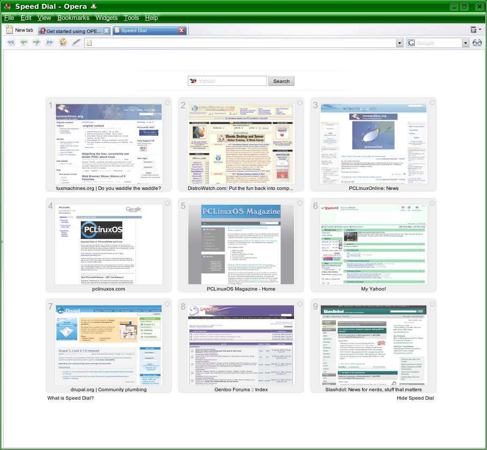This screenshot has height=450, width=487.
Task: Remove Slashdot speed dial entry 9
Action: [x=432, y=304]
